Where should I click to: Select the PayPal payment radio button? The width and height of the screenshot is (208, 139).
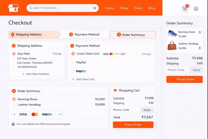click(73, 62)
